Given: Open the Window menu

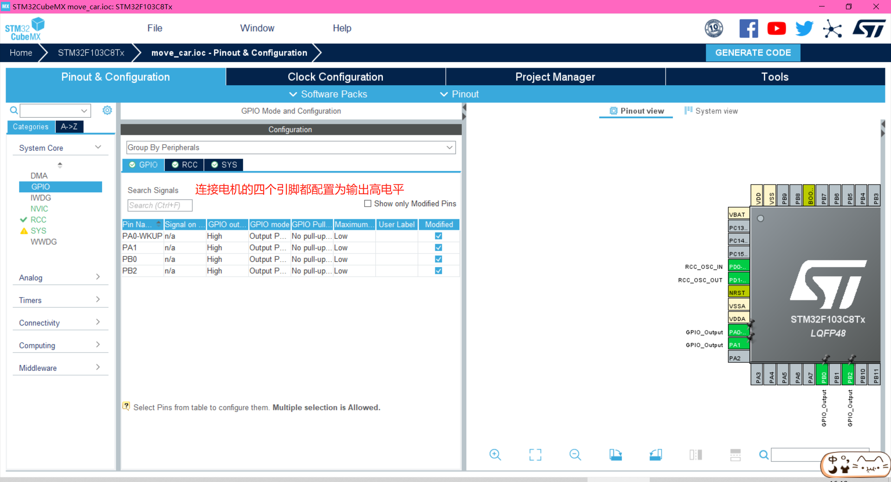Looking at the screenshot, I should click(257, 28).
